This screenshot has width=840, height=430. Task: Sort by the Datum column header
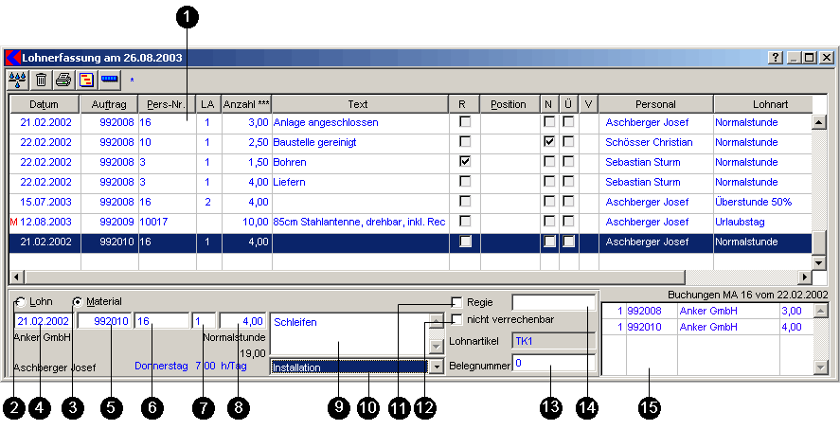pyautogui.click(x=45, y=104)
